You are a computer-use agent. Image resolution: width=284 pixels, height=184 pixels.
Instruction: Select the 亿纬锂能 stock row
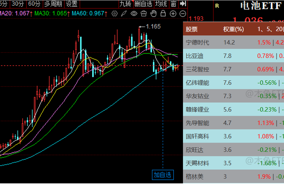[x=233, y=82]
